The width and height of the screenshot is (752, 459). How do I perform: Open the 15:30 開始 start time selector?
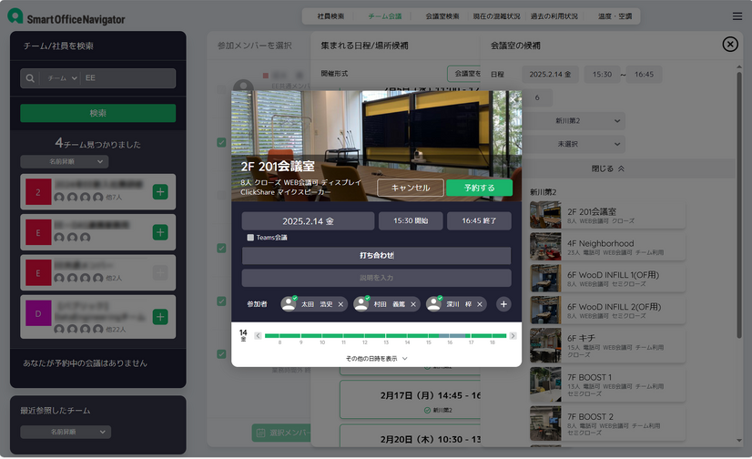pyautogui.click(x=411, y=221)
